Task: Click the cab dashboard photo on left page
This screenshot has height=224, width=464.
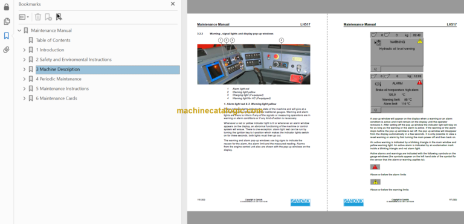Action: [254, 64]
